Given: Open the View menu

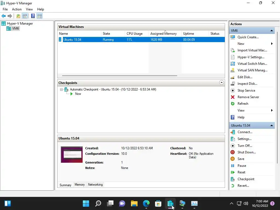Looking at the screenshot, I should [29, 9].
